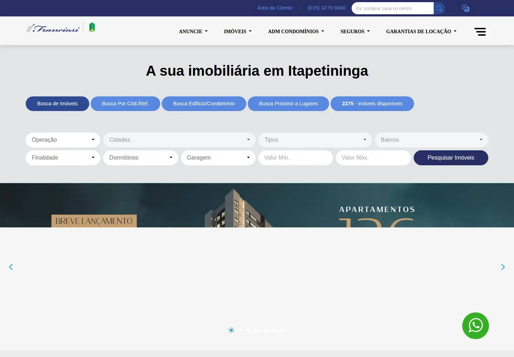The image size is (514, 357).
Task: Expand the SEGUROS menu
Action: pyautogui.click(x=355, y=31)
